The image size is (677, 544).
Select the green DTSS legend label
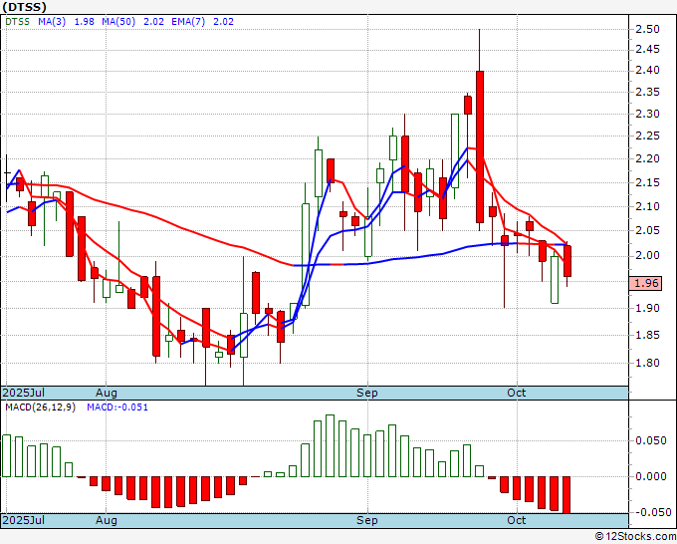point(17,22)
